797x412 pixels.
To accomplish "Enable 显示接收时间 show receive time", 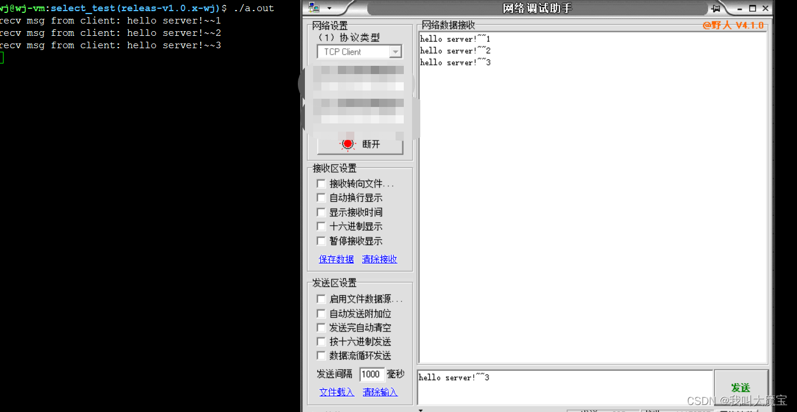I will tap(321, 212).
